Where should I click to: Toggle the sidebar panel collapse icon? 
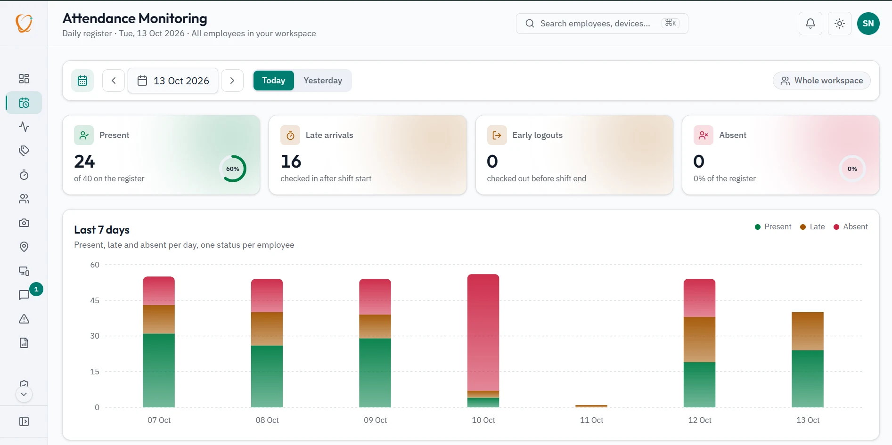24,421
